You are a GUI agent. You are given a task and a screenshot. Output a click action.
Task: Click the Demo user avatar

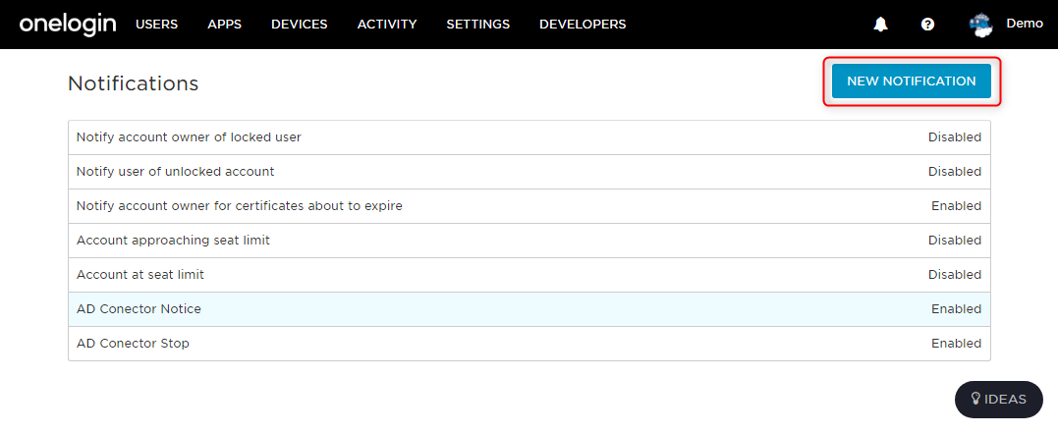[981, 25]
